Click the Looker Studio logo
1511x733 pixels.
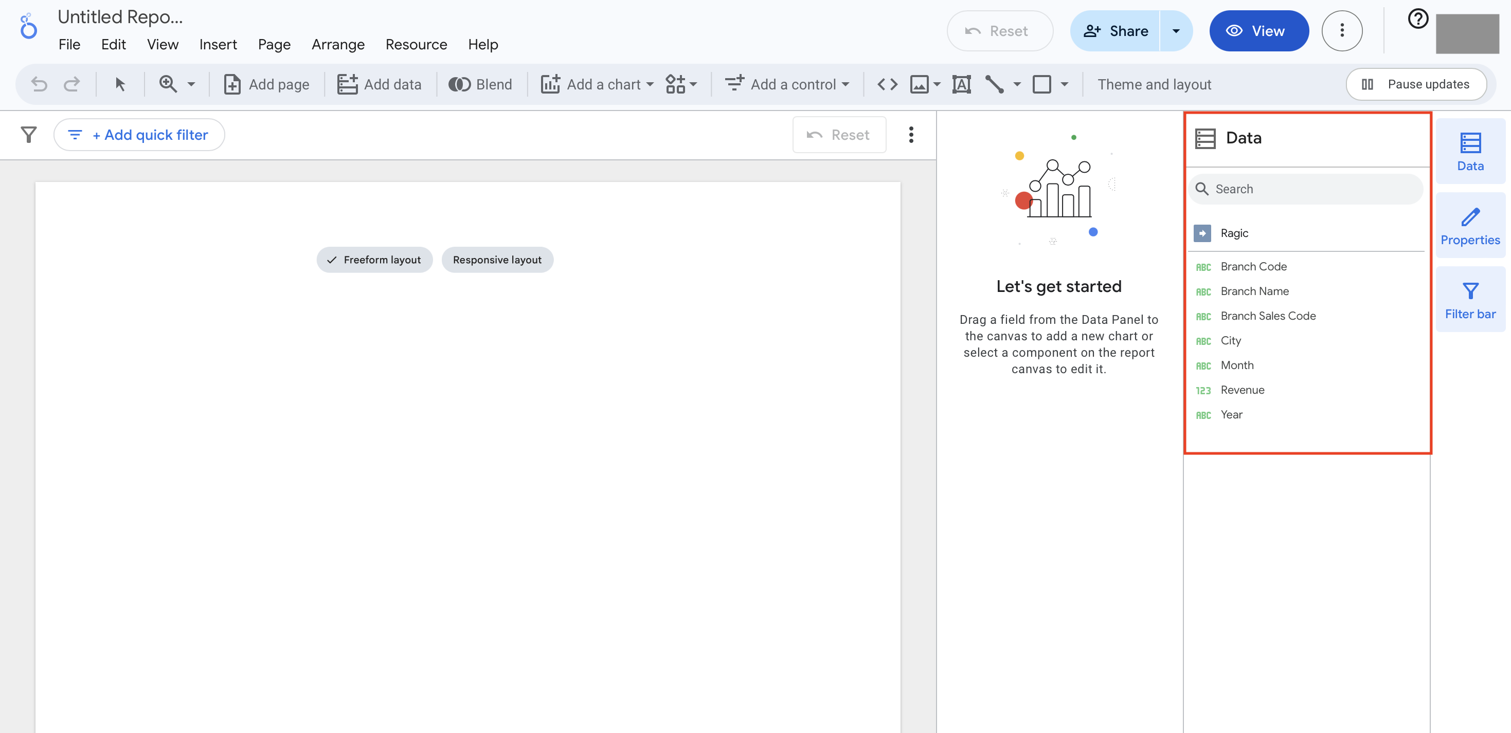(x=28, y=26)
